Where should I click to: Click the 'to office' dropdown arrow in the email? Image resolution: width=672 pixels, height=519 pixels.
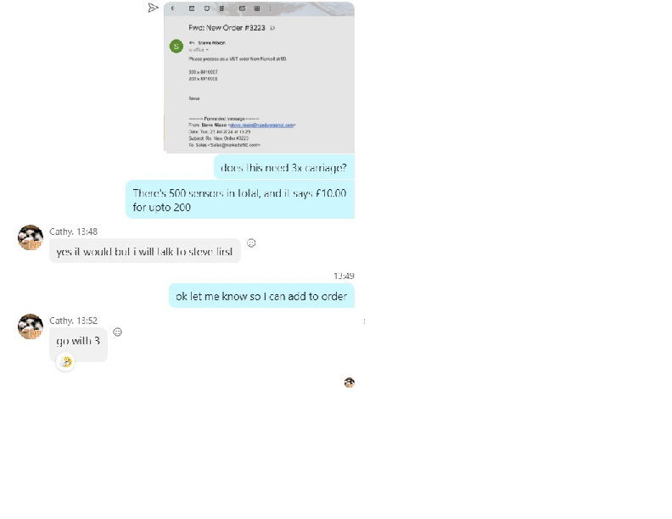pyautogui.click(x=207, y=50)
